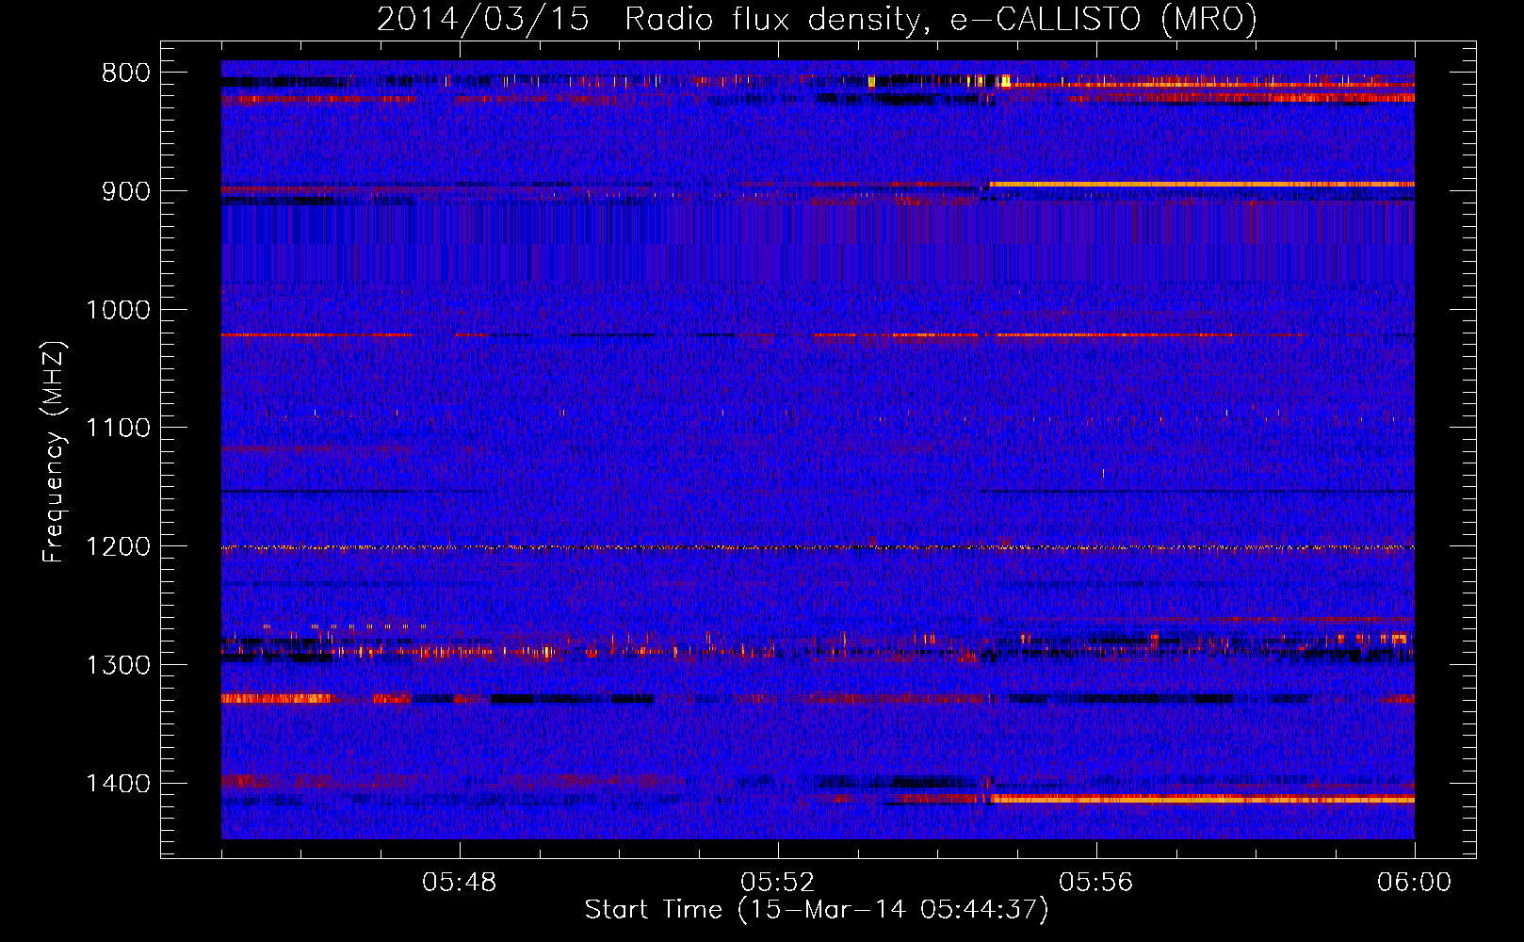Click the 'Start Time (15-Mar-14 05:44:37)' label

coord(817,910)
